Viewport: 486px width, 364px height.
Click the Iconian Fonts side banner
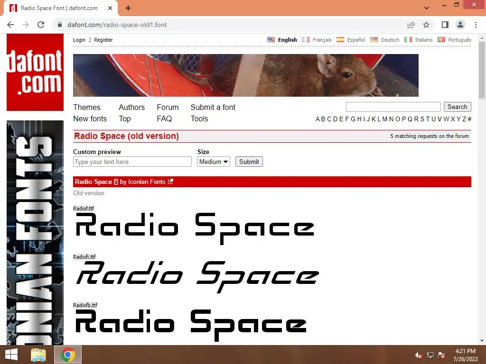click(x=35, y=232)
